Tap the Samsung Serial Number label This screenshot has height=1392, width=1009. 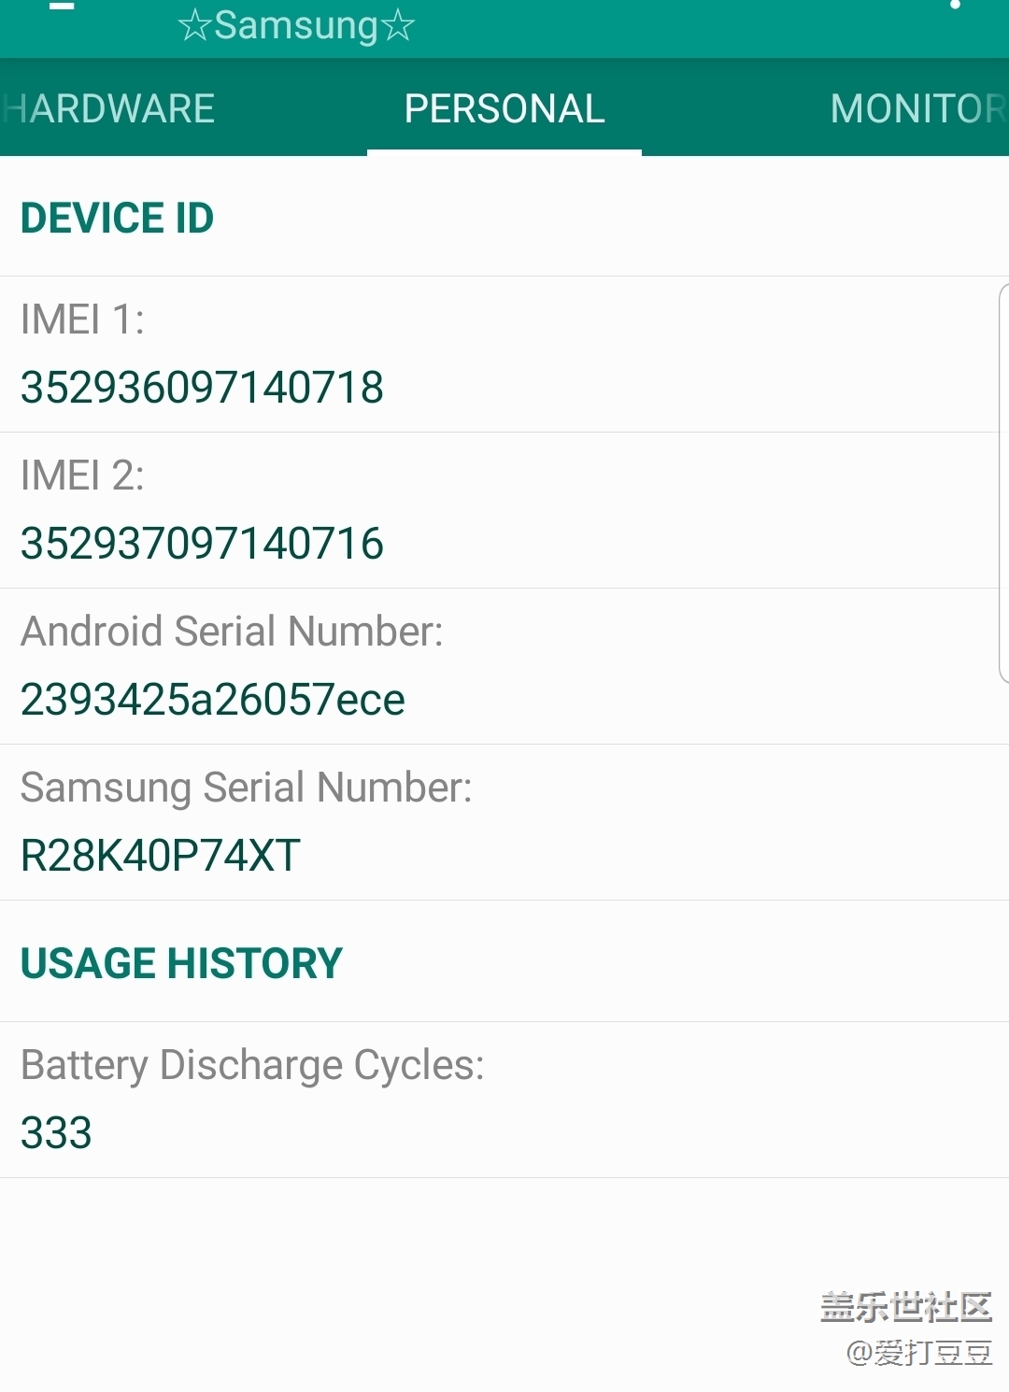coord(247,788)
